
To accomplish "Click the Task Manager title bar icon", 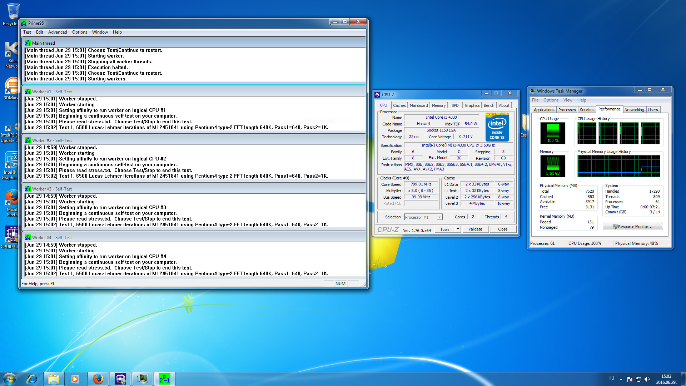I will click(x=532, y=91).
